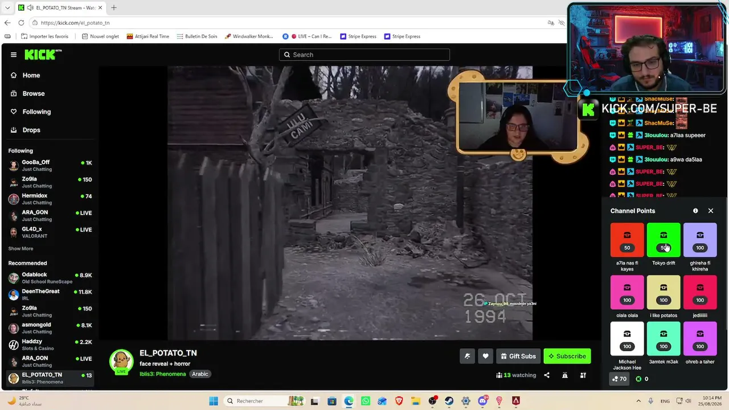Click the green Subscribe button
The width and height of the screenshot is (729, 410).
coord(567,356)
